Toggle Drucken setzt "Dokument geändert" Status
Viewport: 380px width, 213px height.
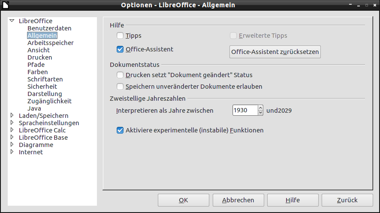120,75
